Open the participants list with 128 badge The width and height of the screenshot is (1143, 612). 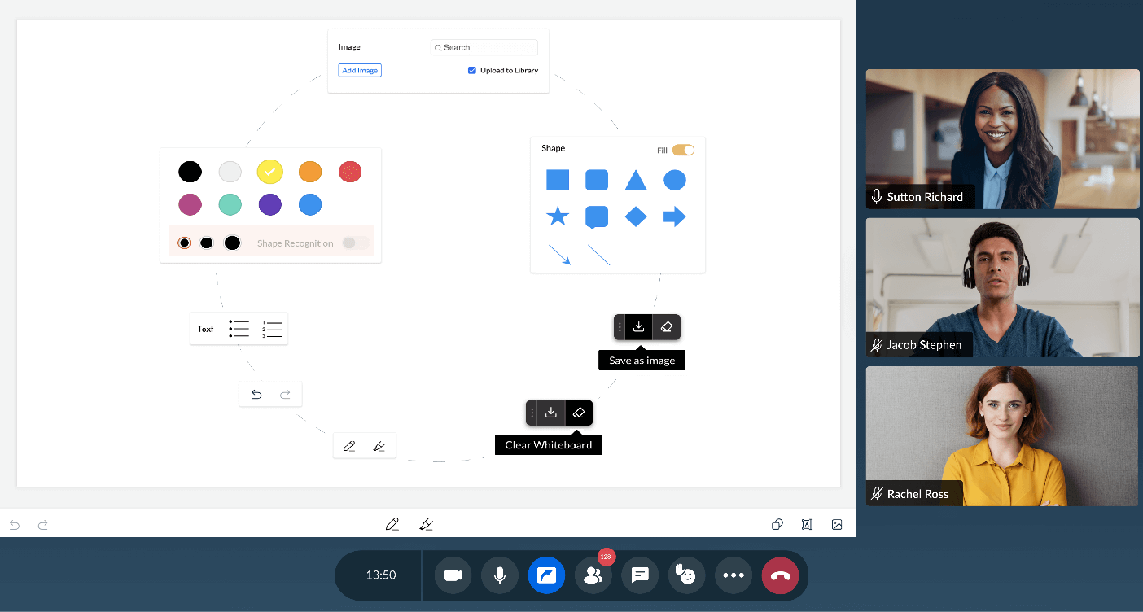tap(593, 575)
